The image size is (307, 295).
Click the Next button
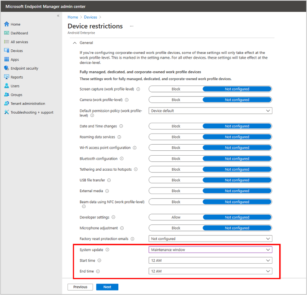[107, 287]
